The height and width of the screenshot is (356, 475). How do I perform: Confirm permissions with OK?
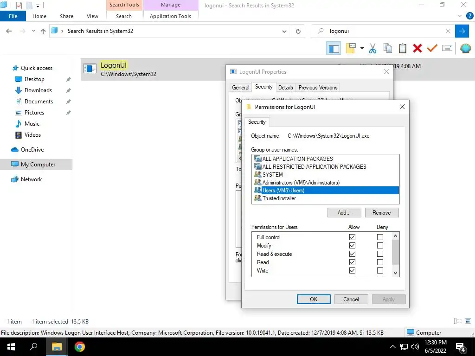[x=314, y=299]
